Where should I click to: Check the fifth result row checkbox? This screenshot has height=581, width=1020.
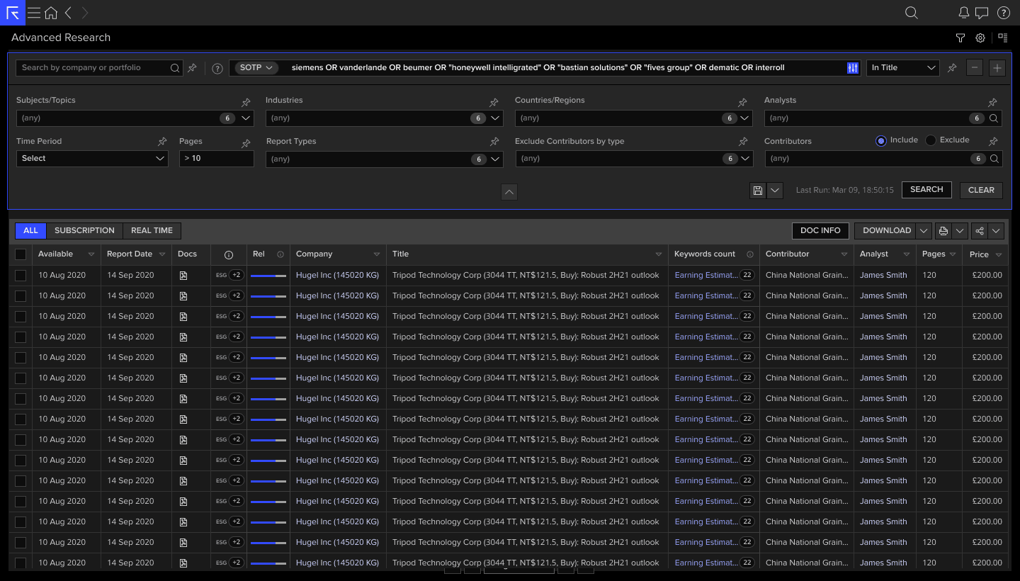[x=21, y=358]
